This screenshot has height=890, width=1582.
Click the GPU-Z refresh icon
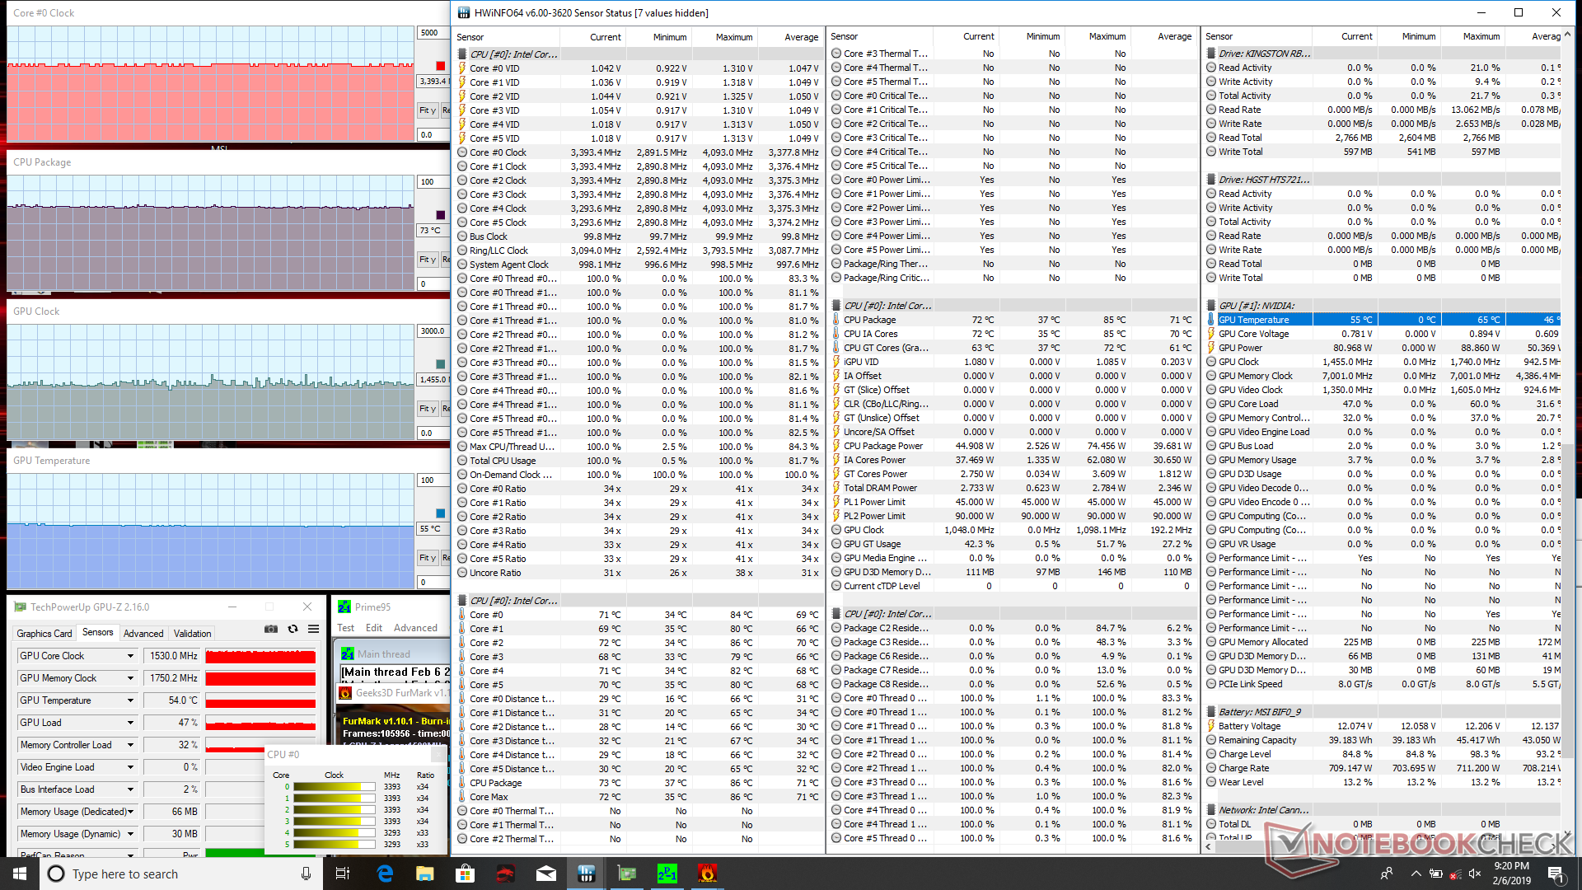click(293, 630)
